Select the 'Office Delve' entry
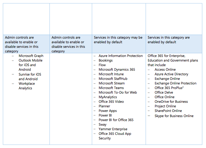The width and height of the screenshot is (206, 148). (x=164, y=92)
